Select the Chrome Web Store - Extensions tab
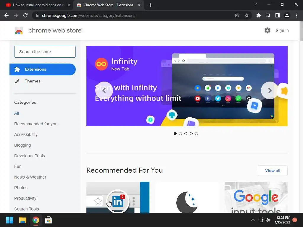The image size is (303, 227). [x=108, y=5]
